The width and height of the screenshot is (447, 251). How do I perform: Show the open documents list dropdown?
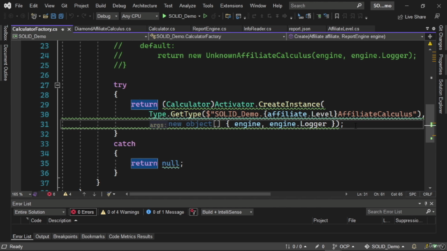point(427,29)
